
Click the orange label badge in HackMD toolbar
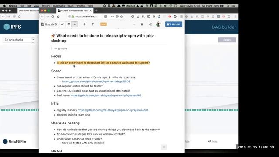103,24
